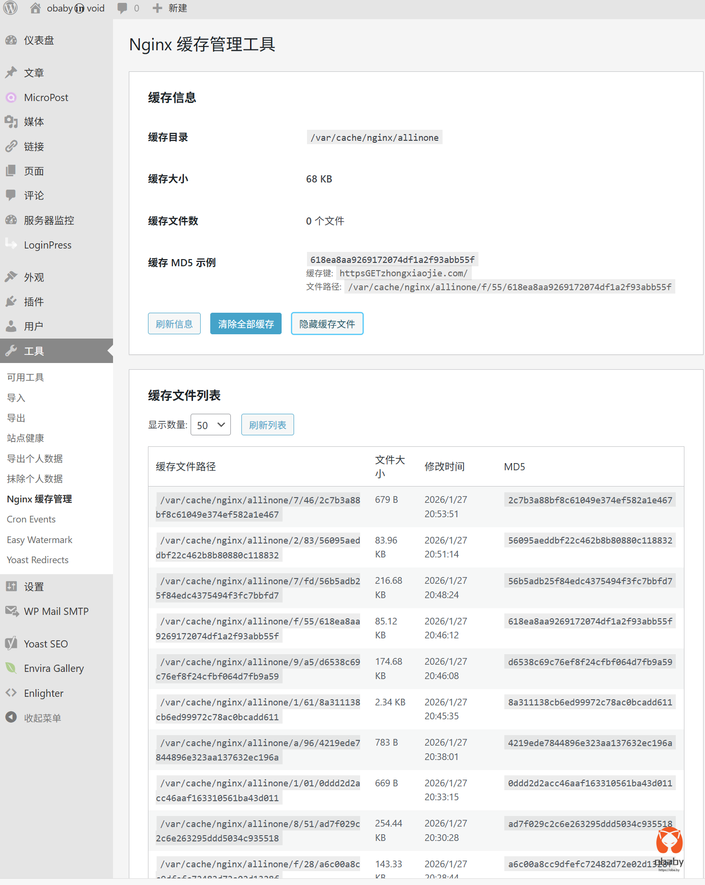
Task: Open 仪表盘 dashboard icon in sidebar
Action: (11, 40)
